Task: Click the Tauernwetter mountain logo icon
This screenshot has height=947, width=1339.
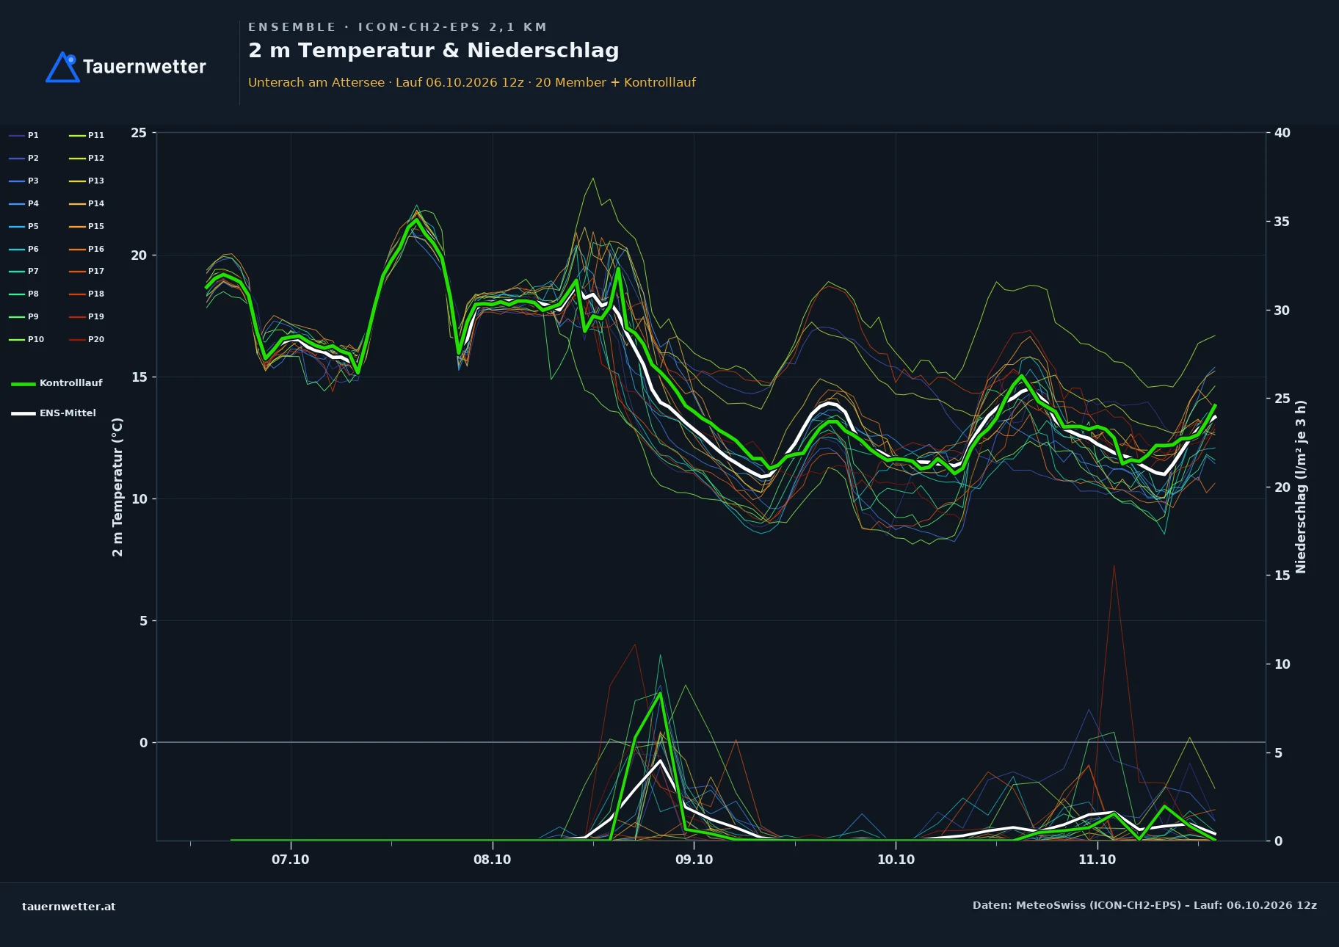Action: [62, 67]
